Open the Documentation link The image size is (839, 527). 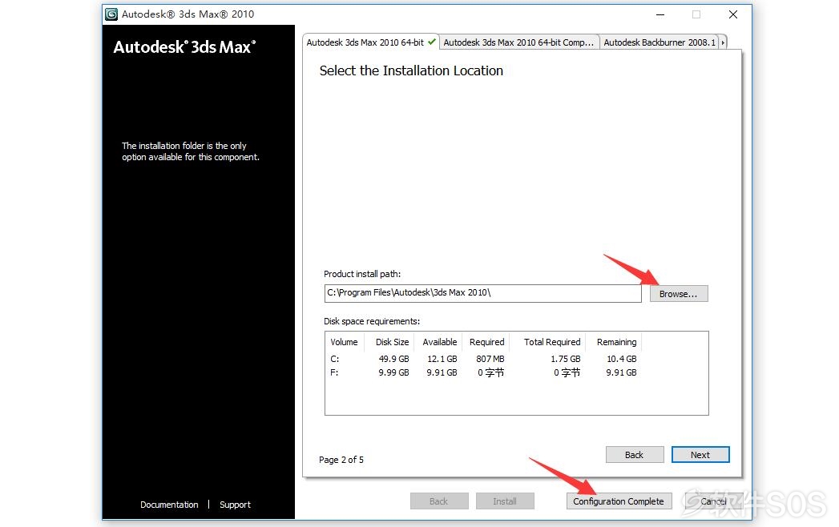click(x=169, y=505)
